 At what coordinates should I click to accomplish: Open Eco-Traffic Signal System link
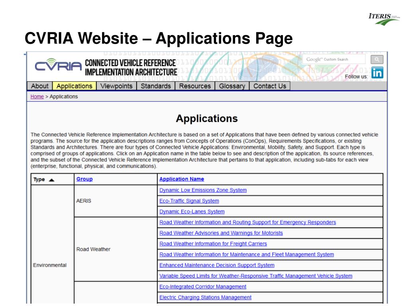pyautogui.click(x=189, y=201)
